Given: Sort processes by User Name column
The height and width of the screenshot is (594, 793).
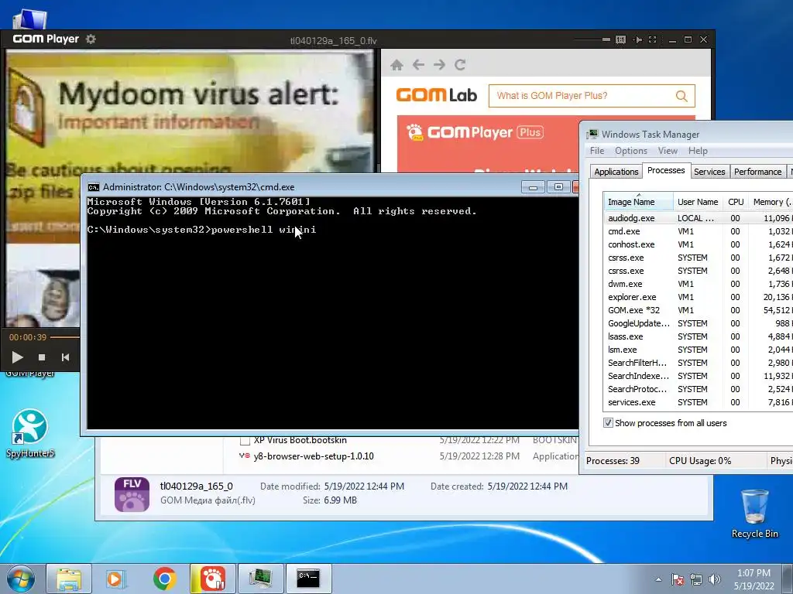Looking at the screenshot, I should [698, 202].
